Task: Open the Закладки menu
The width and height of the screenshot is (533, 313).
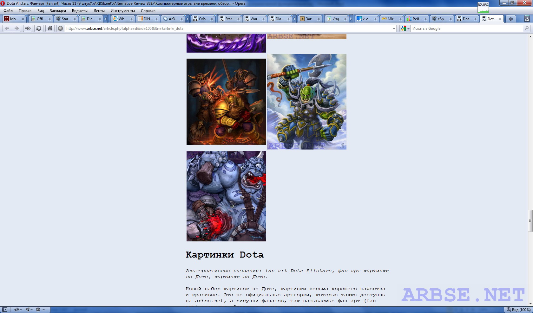Action: click(58, 11)
